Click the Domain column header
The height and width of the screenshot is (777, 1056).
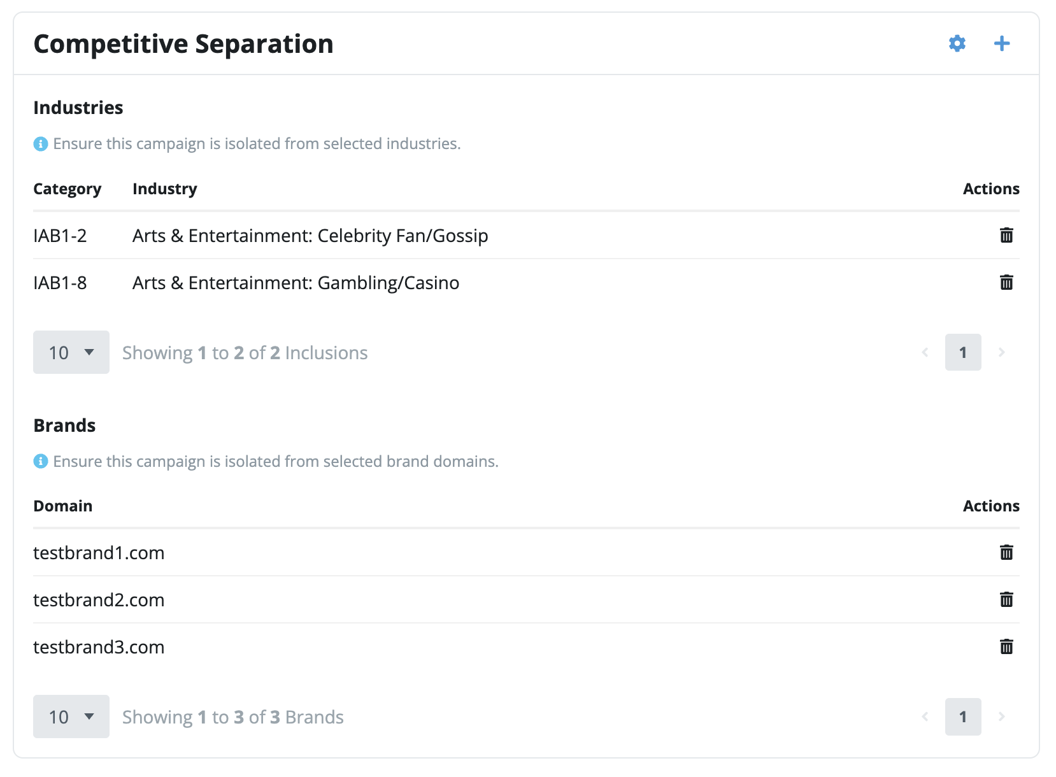tap(63, 506)
